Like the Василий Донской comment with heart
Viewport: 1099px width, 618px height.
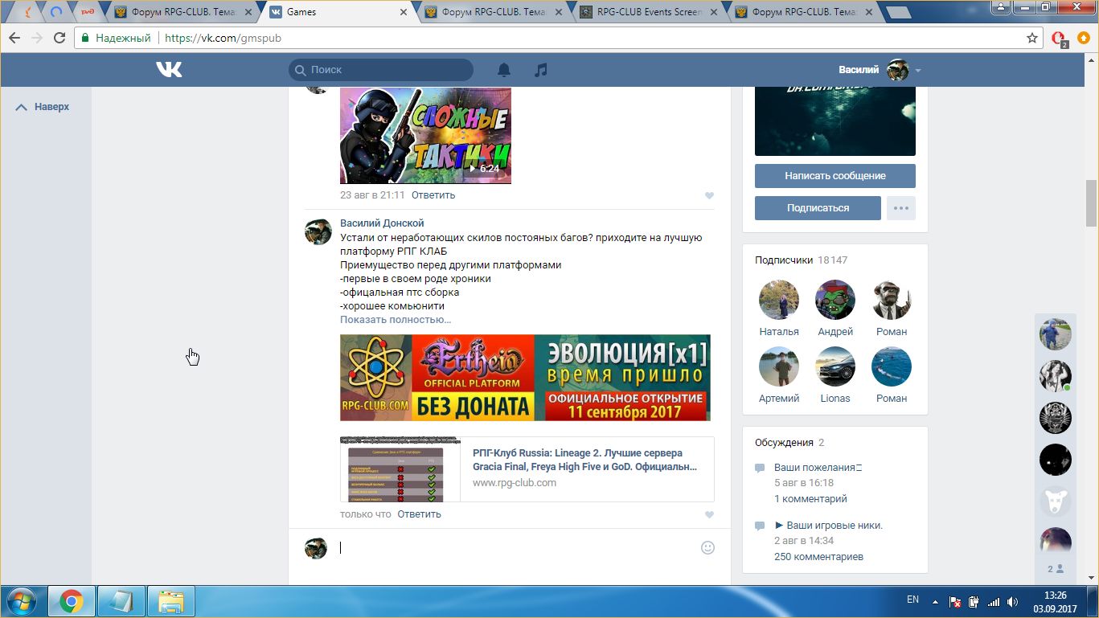click(709, 514)
